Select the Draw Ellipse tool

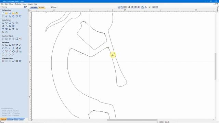pyautogui.click(x=7, y=23)
